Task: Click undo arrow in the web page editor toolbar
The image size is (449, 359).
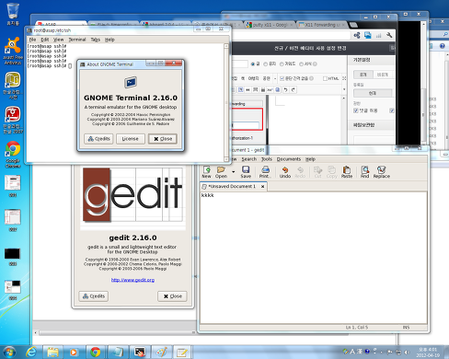Action: tap(286, 89)
